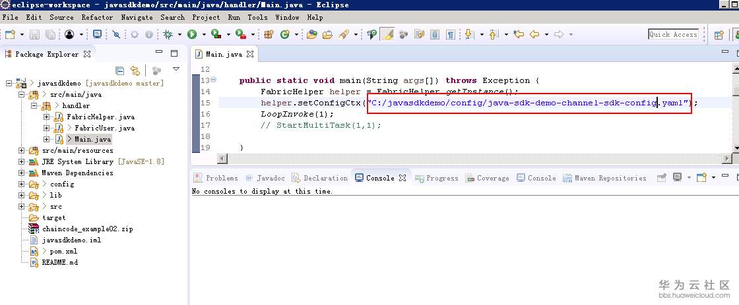Switch to the Progress tab
The height and width of the screenshot is (305, 739).
coord(436,178)
